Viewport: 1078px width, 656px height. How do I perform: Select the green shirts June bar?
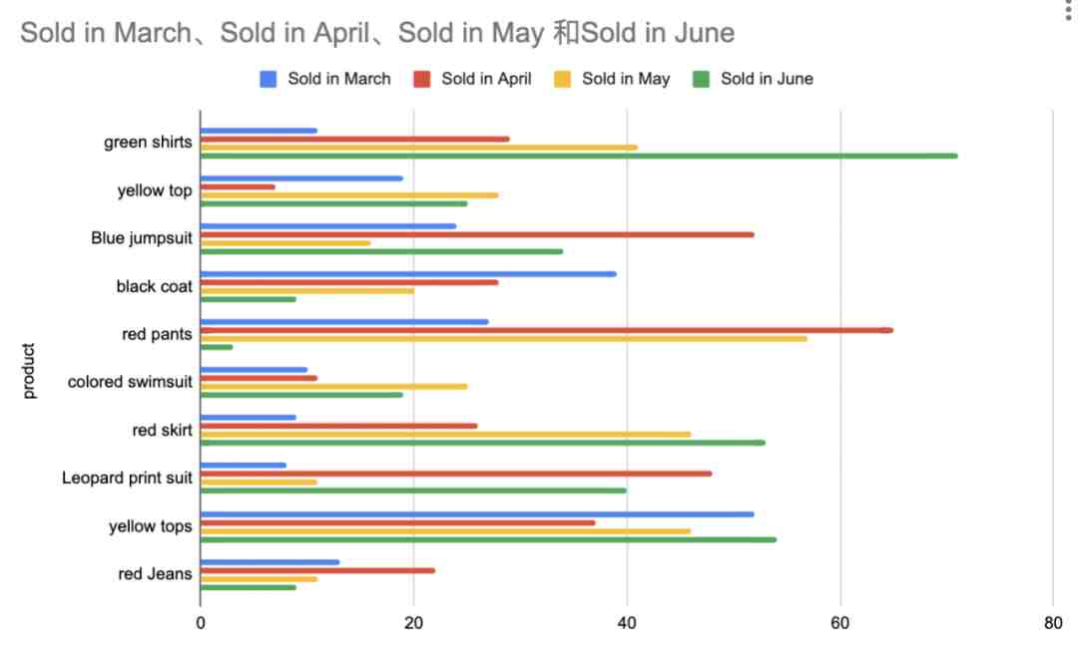(x=579, y=156)
